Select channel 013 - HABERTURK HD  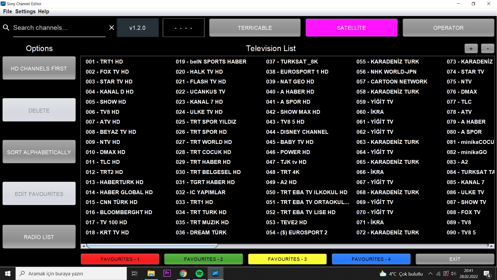tap(114, 182)
